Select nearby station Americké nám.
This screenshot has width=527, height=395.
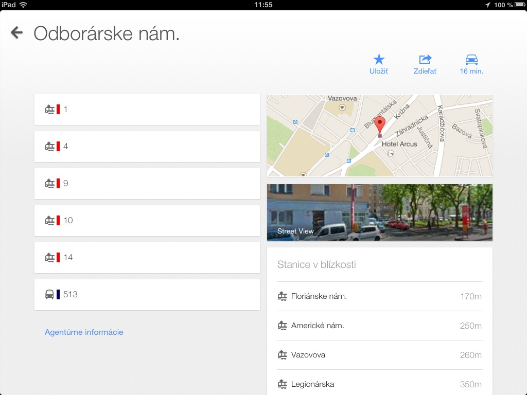[380, 326]
